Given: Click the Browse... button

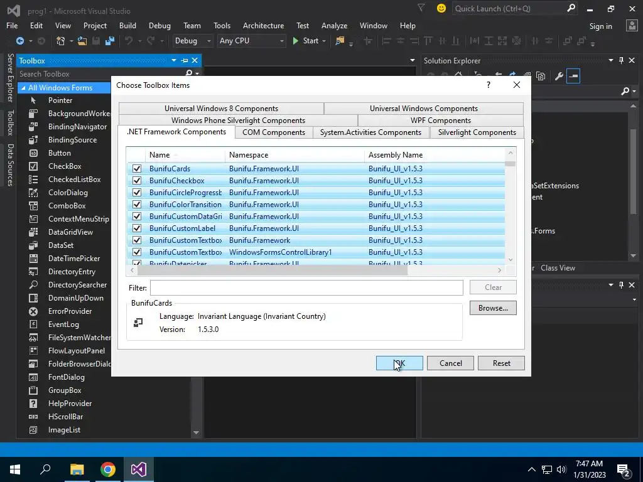Looking at the screenshot, I should coord(493,308).
